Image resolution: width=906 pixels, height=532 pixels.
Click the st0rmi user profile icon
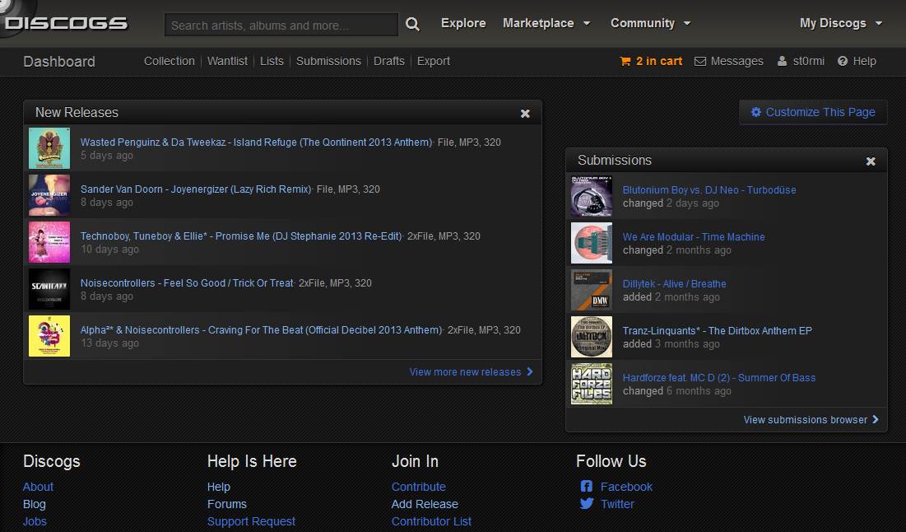point(781,60)
